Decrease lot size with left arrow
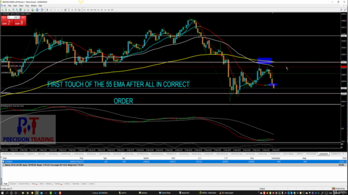This screenshot has height=195, width=348. tap(9, 17)
